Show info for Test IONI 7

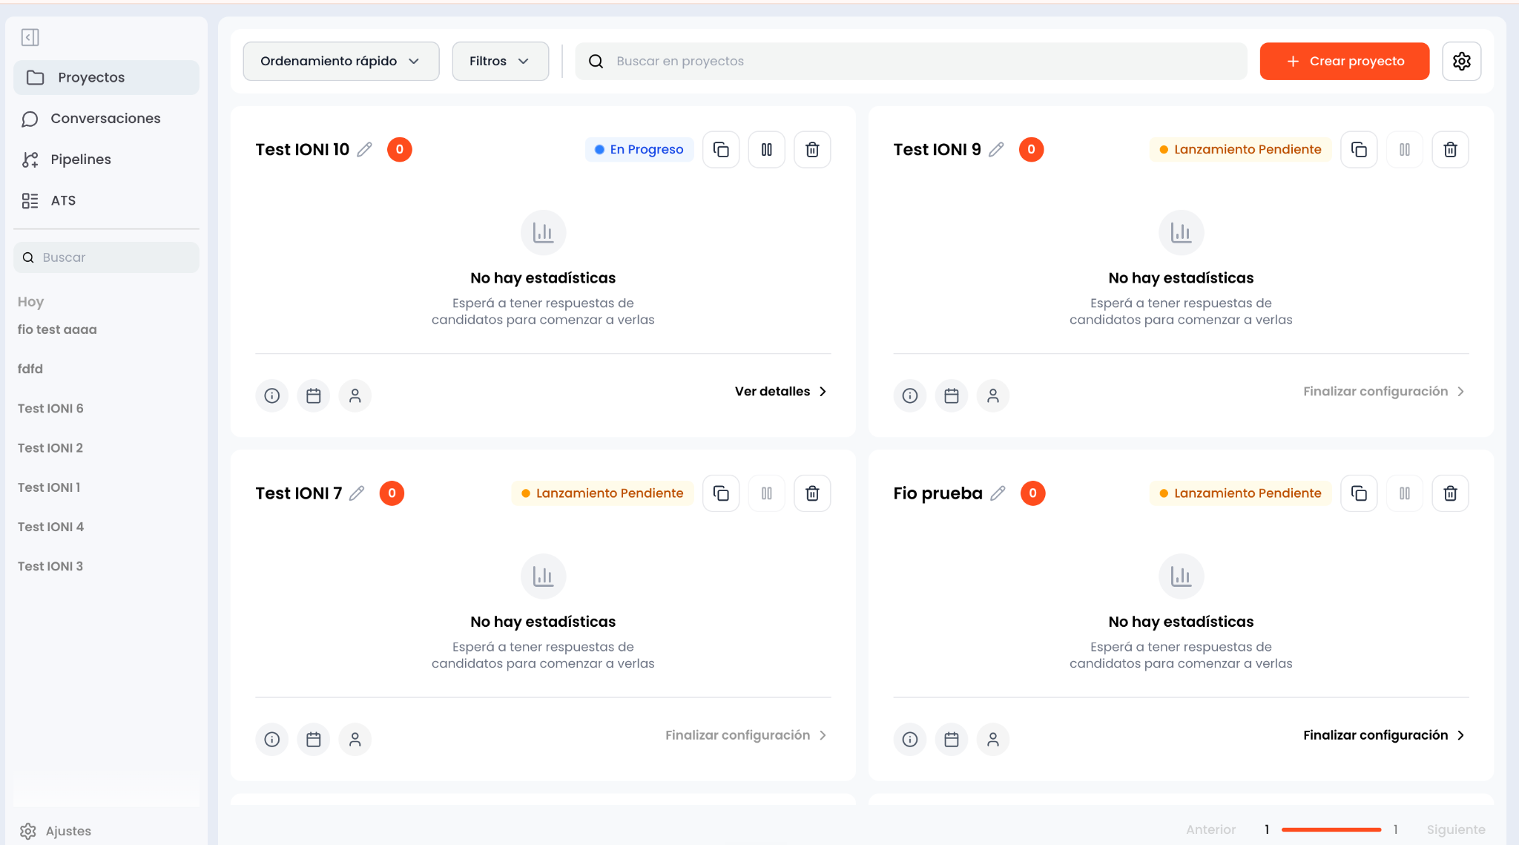click(x=272, y=739)
